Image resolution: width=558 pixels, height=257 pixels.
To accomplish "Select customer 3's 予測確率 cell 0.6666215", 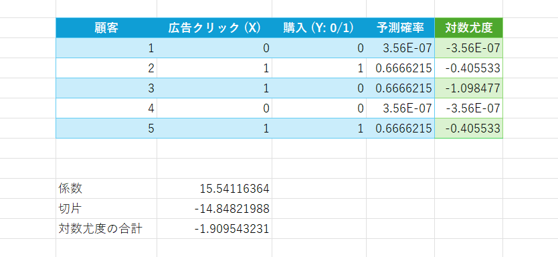I will [x=400, y=88].
